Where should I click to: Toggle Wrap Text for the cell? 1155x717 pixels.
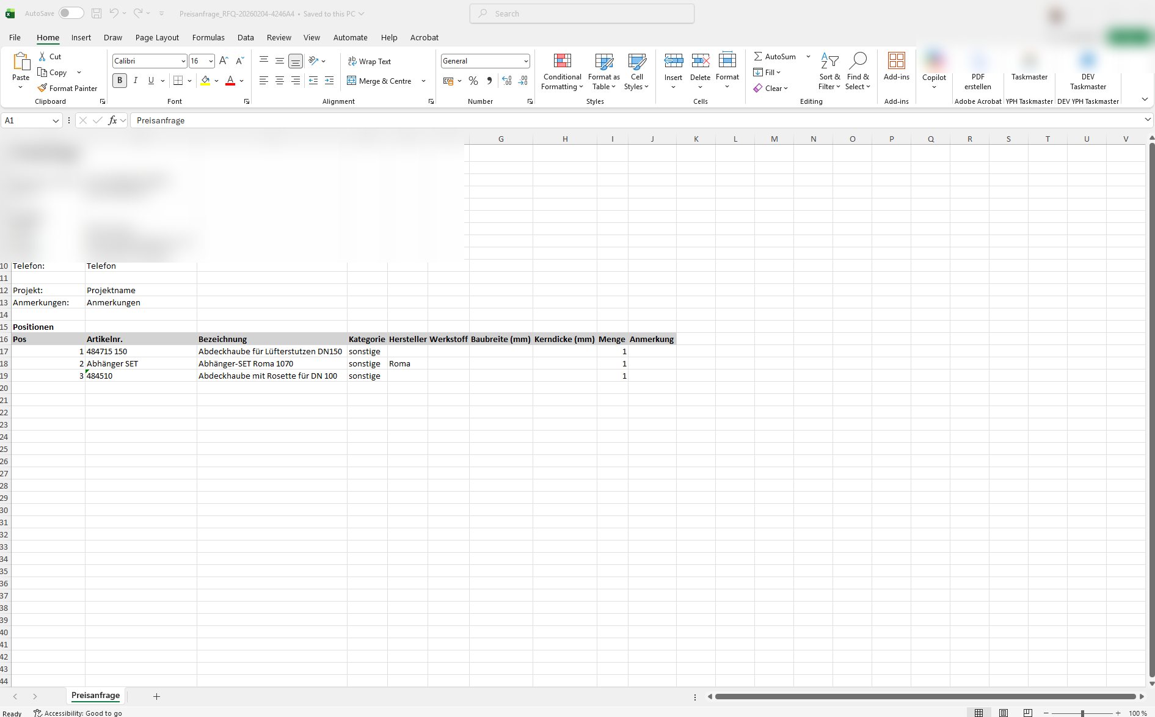(369, 61)
